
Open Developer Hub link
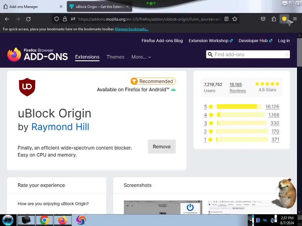tap(255, 41)
